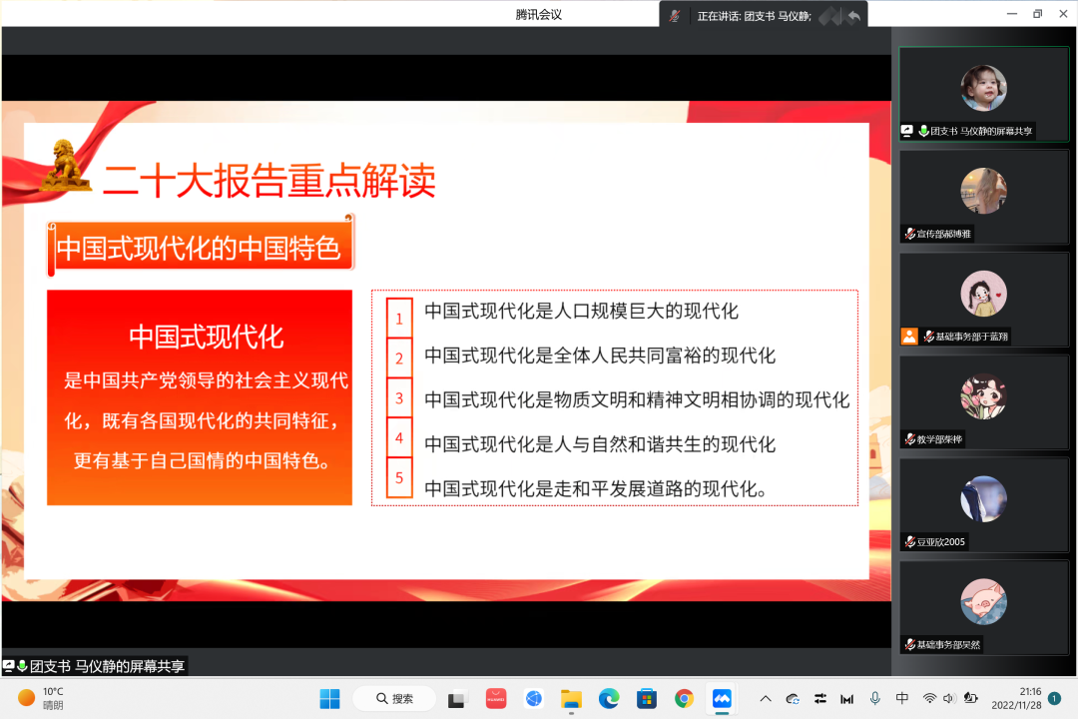Toggle the muted microphone in the floating bar
This screenshot has width=1078, height=719.
click(x=676, y=15)
